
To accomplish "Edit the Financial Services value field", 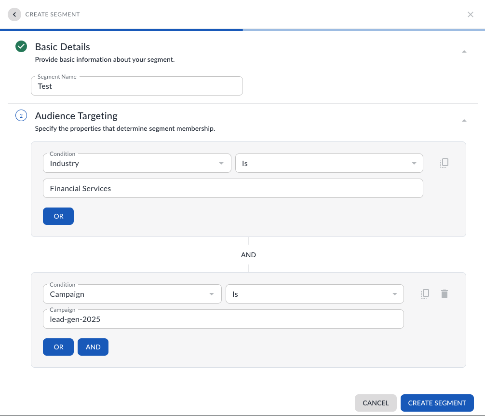I will (x=233, y=188).
